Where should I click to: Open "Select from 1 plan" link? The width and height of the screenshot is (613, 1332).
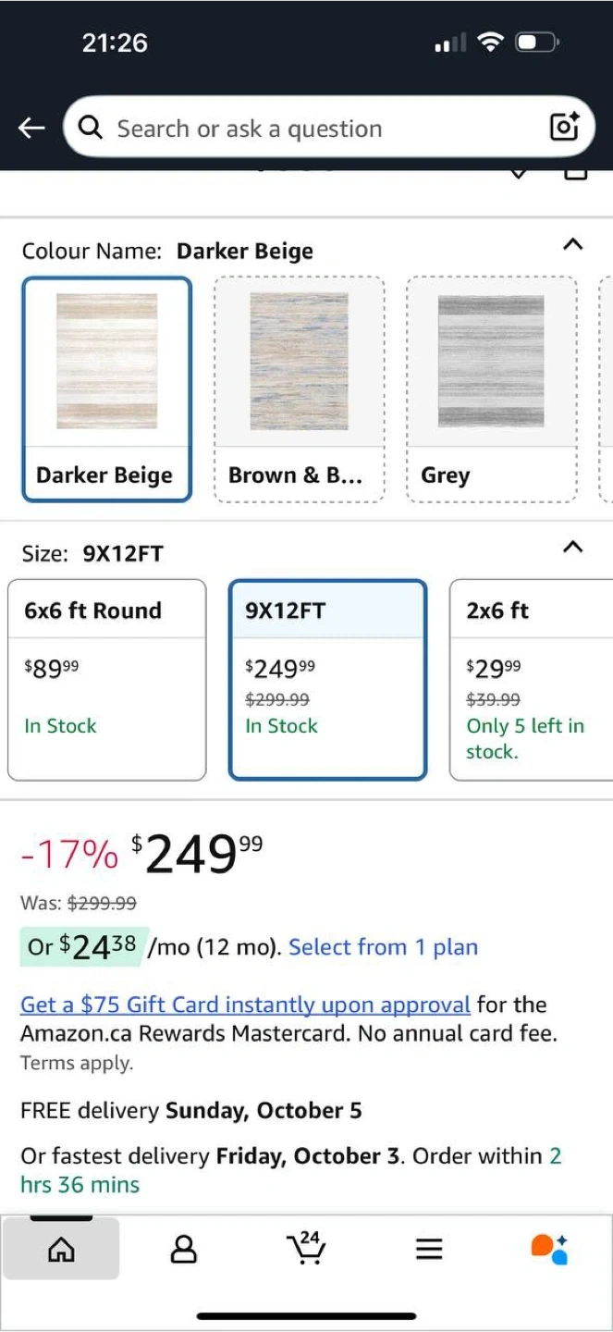(383, 947)
